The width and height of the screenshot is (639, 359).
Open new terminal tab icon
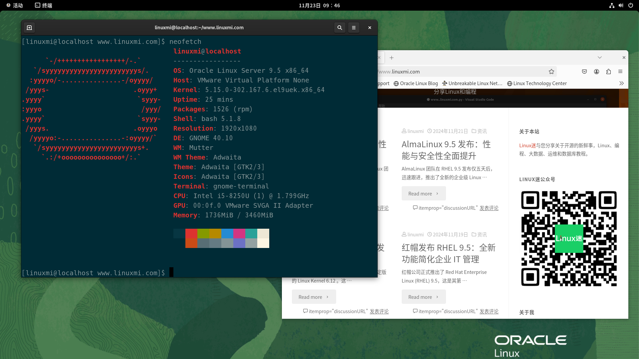click(x=29, y=28)
